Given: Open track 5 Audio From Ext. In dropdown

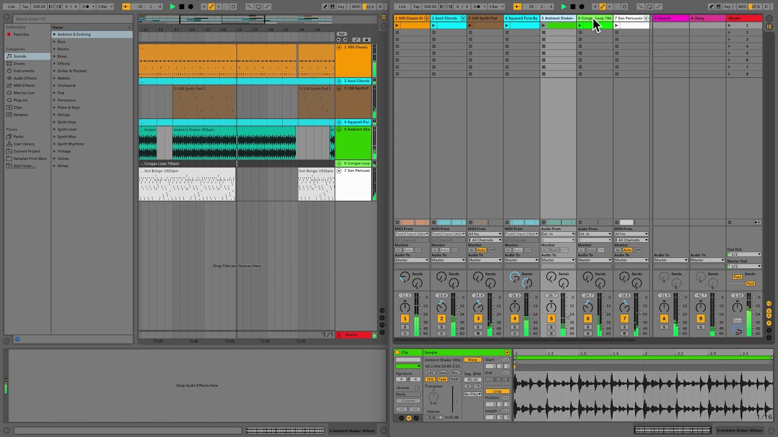Looking at the screenshot, I should click(x=558, y=234).
